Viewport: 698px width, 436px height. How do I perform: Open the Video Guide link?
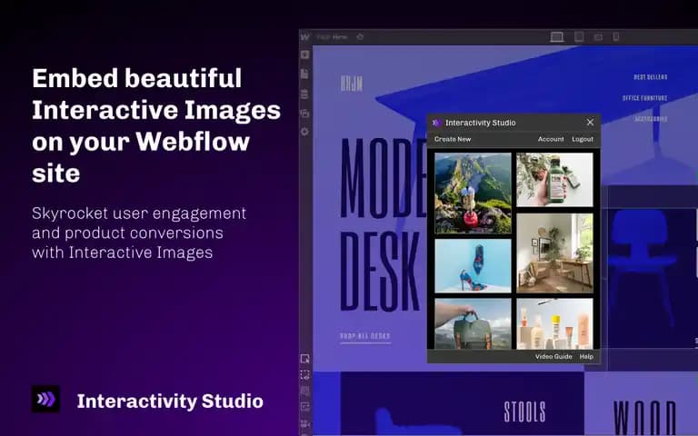[553, 357]
